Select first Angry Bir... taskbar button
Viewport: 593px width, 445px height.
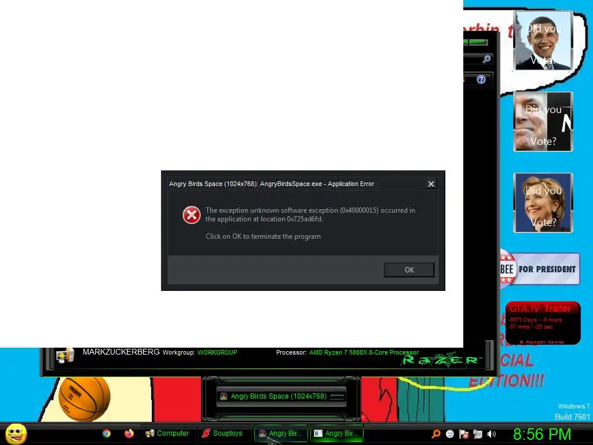coord(281,433)
